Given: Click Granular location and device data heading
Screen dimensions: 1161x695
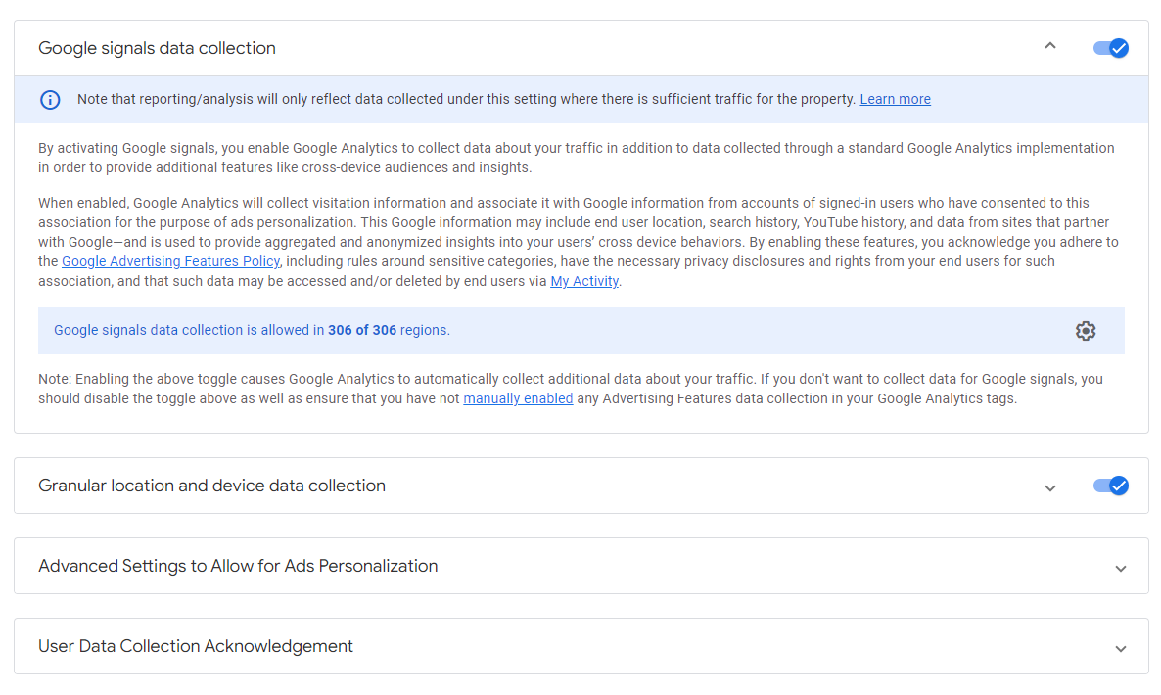Looking at the screenshot, I should [x=211, y=486].
